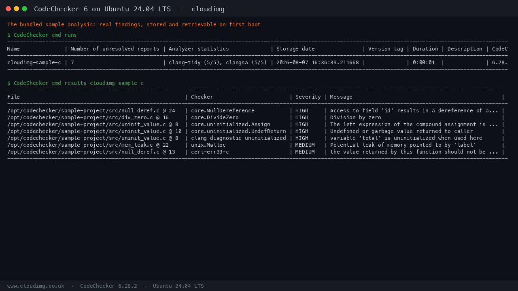Click HIGH severity in the core.uninitialized.UndefReturn row
The height and width of the screenshot is (291, 518).
[x=302, y=131]
